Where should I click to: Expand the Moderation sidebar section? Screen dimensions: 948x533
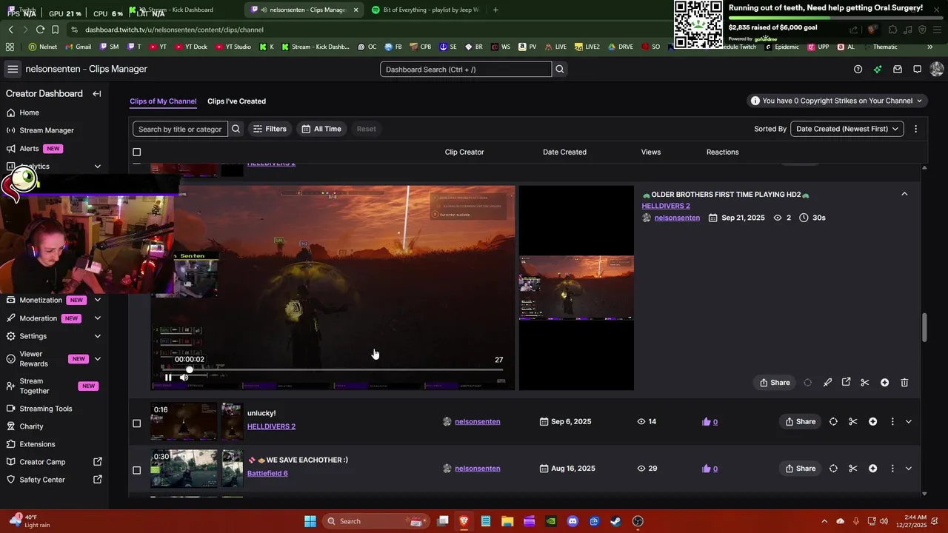point(97,318)
